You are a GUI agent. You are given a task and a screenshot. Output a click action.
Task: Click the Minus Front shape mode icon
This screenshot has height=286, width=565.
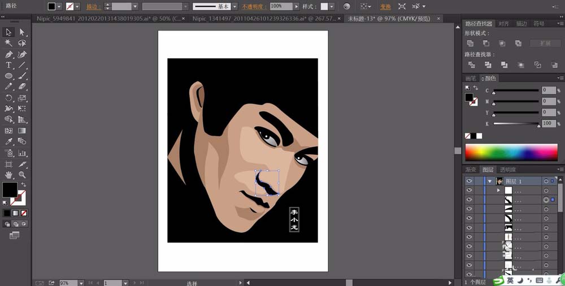tap(486, 44)
